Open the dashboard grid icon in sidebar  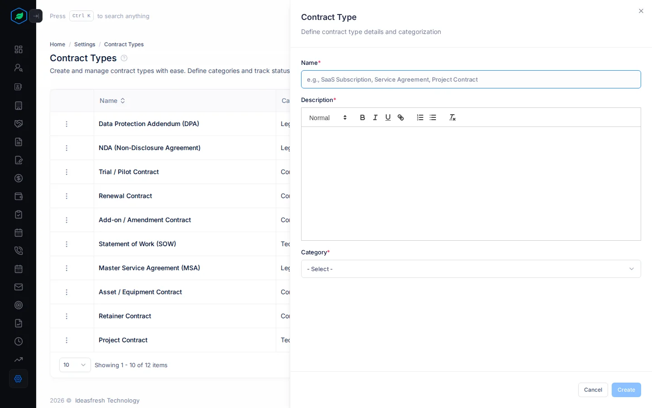pos(19,49)
